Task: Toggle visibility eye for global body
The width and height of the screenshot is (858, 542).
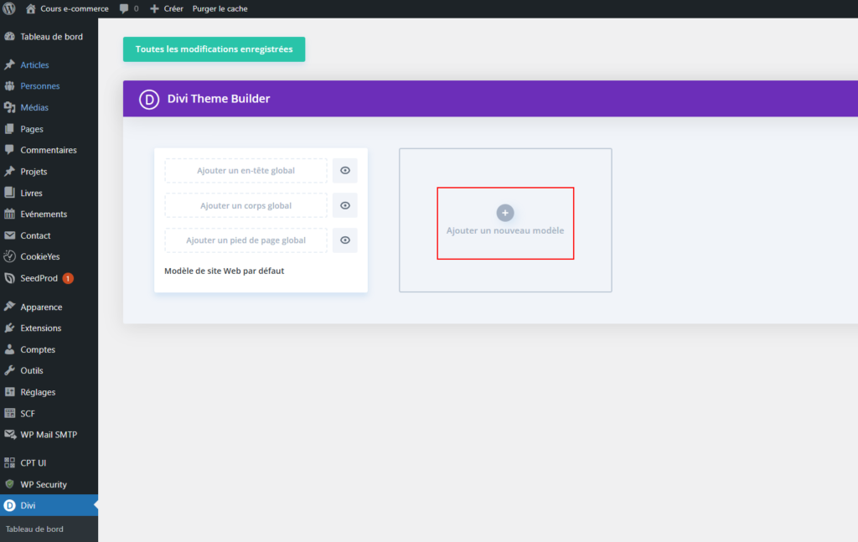Action: coord(344,205)
